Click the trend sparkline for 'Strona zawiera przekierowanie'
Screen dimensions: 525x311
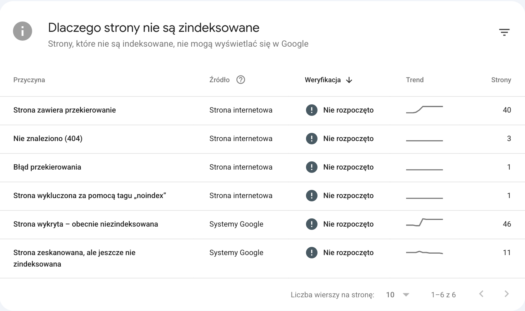click(x=425, y=110)
